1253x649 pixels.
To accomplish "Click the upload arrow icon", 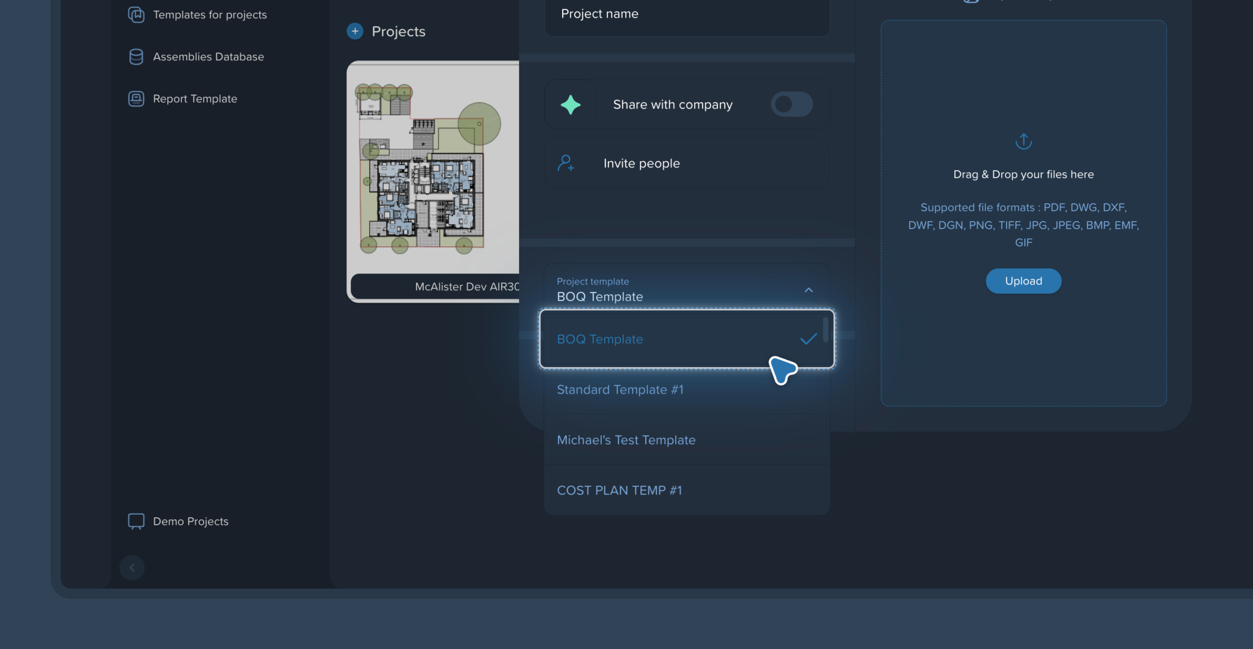I will [x=1023, y=141].
